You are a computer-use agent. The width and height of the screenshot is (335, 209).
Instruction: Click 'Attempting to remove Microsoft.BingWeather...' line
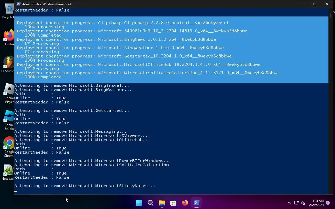point(73,90)
